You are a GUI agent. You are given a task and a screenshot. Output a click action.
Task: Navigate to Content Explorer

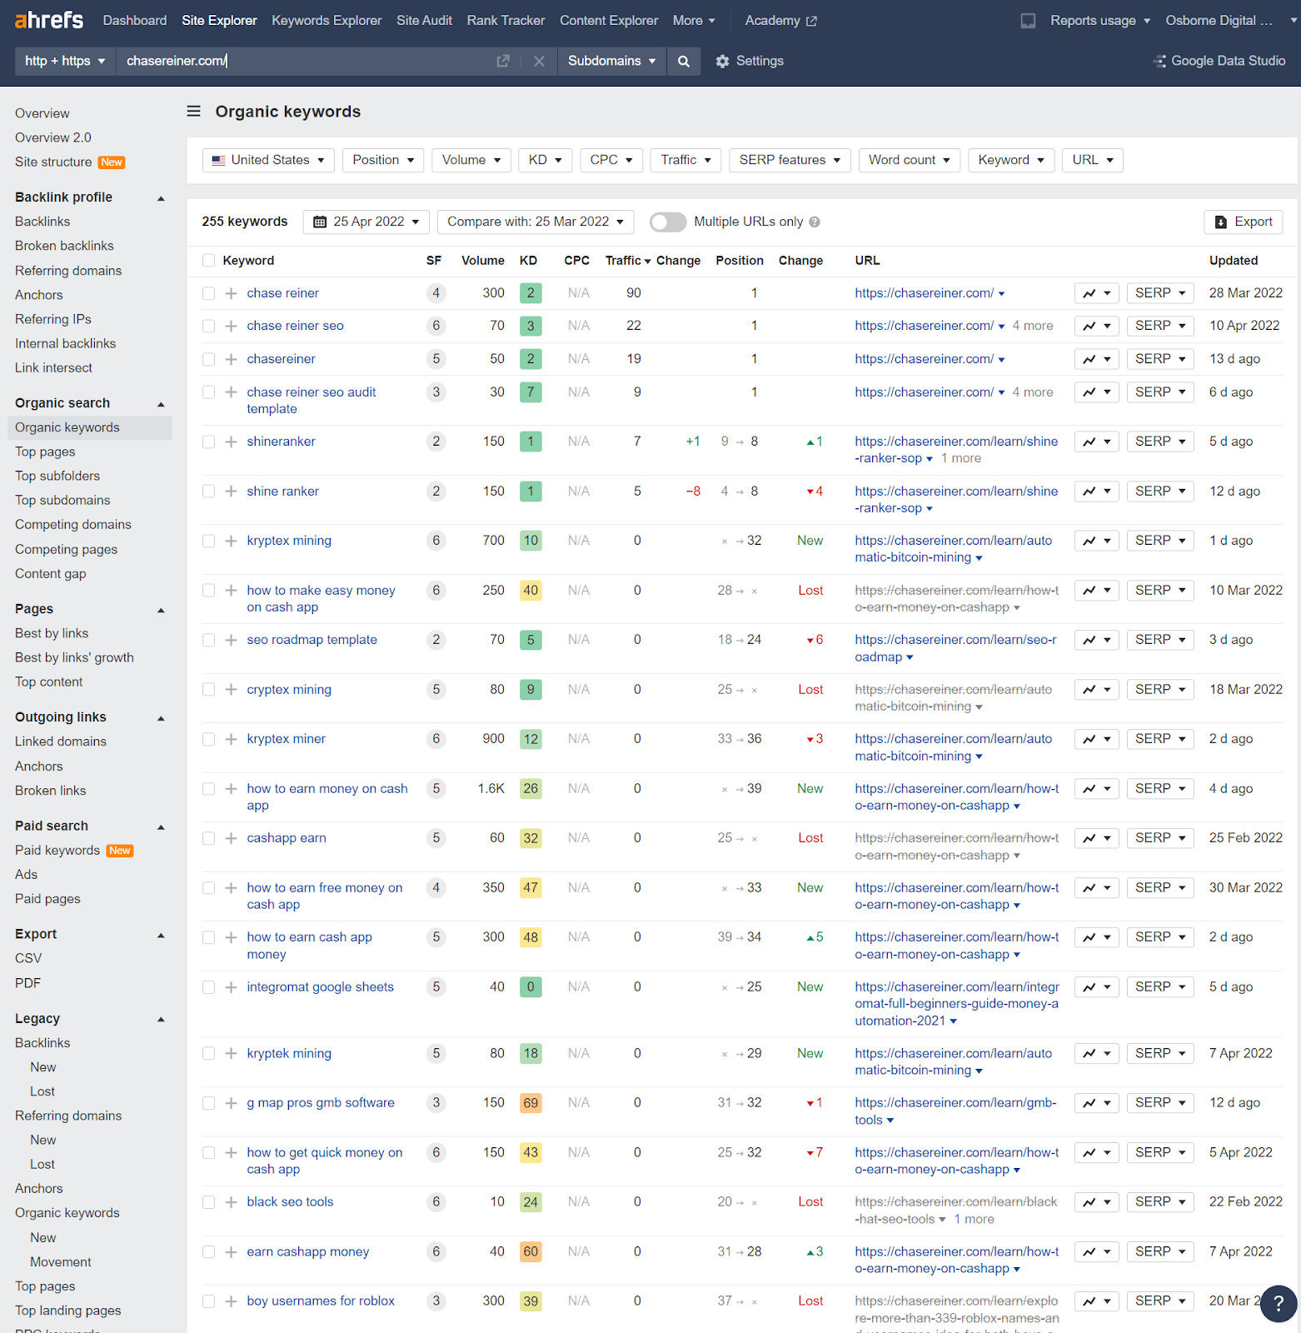(609, 21)
